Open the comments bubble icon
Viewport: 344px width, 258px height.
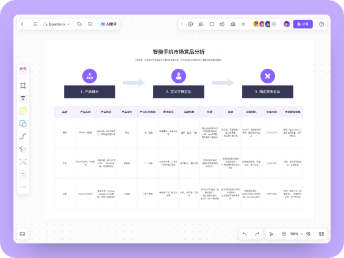212,24
